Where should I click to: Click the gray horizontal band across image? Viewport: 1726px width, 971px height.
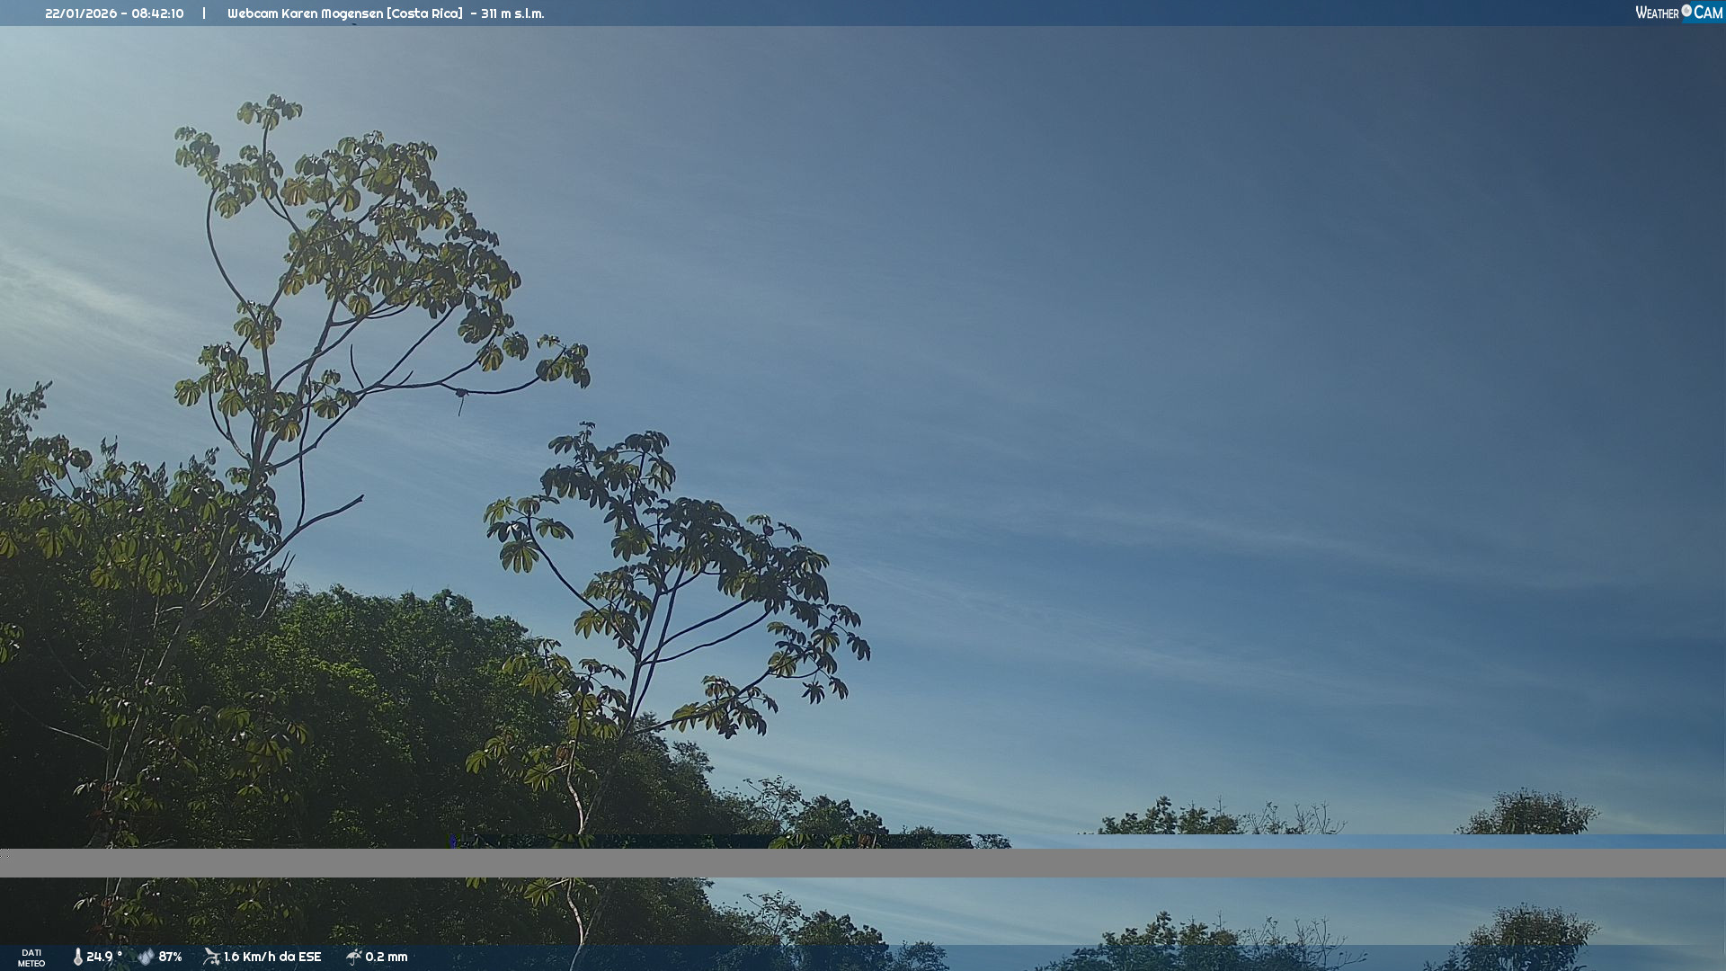click(863, 863)
